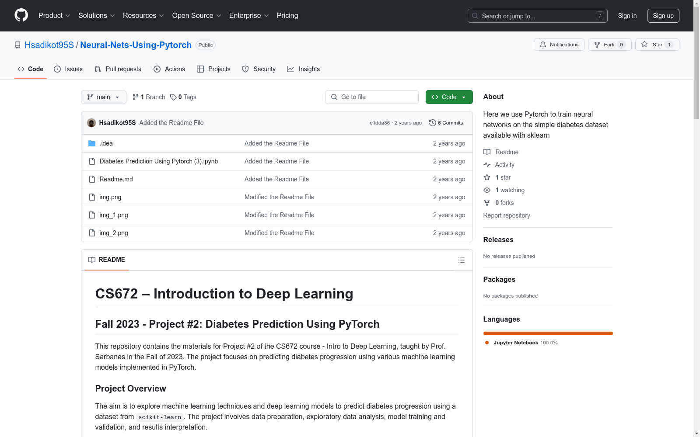The height and width of the screenshot is (437, 700).
Task: Click the commit history clock icon
Action: click(x=433, y=123)
